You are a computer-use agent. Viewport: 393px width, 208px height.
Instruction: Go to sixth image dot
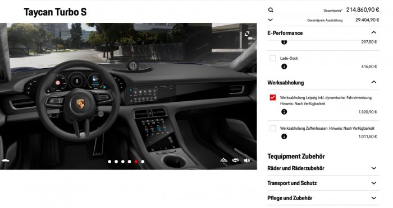143,162
